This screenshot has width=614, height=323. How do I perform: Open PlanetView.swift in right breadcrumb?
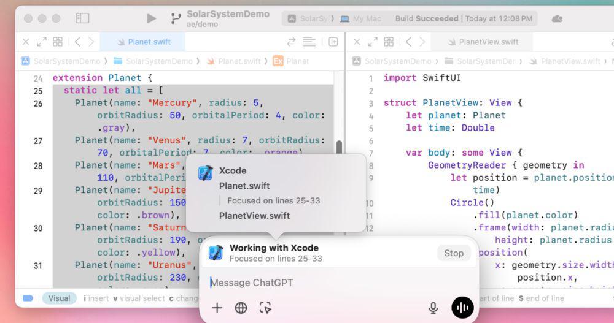click(x=565, y=61)
